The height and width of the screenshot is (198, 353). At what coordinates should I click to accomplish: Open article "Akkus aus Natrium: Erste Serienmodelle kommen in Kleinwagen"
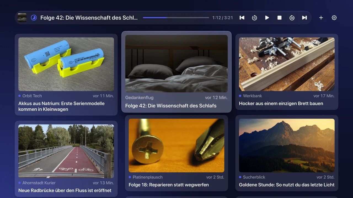point(61,106)
